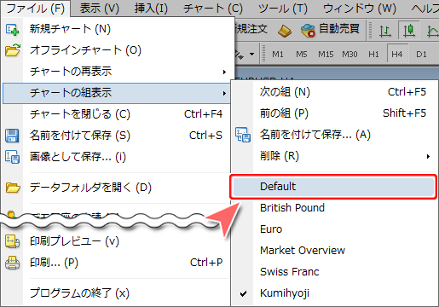This screenshot has height=307, width=439.
Task: Select the D1 timeframe
Action: pyautogui.click(x=421, y=54)
